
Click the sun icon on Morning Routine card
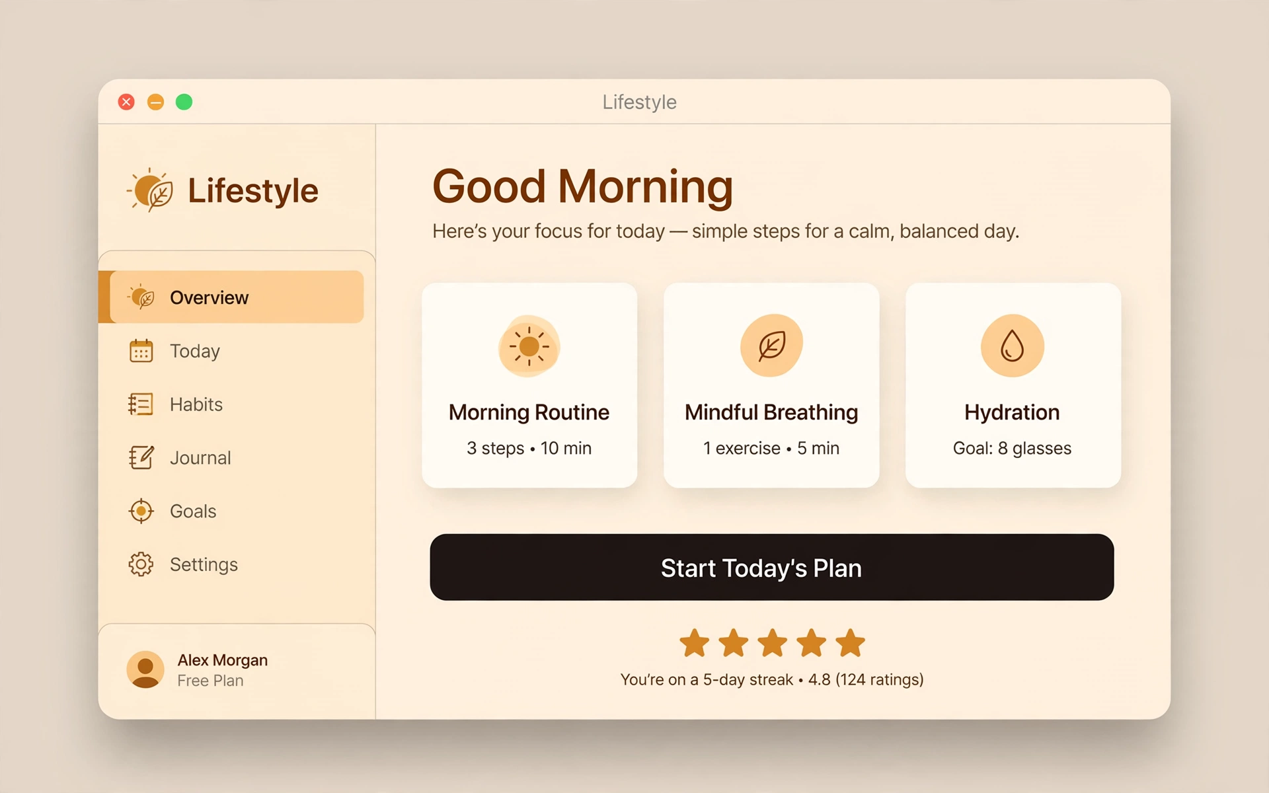pyautogui.click(x=529, y=346)
